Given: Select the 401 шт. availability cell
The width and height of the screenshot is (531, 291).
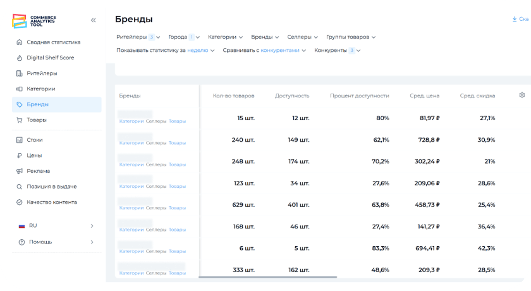Looking at the screenshot, I should click(x=298, y=205).
